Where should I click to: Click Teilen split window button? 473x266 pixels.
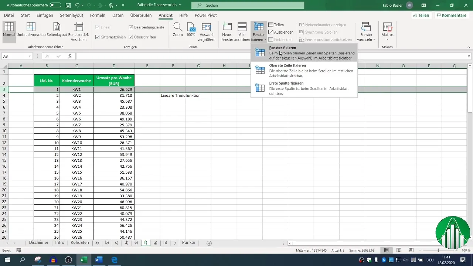point(276,25)
